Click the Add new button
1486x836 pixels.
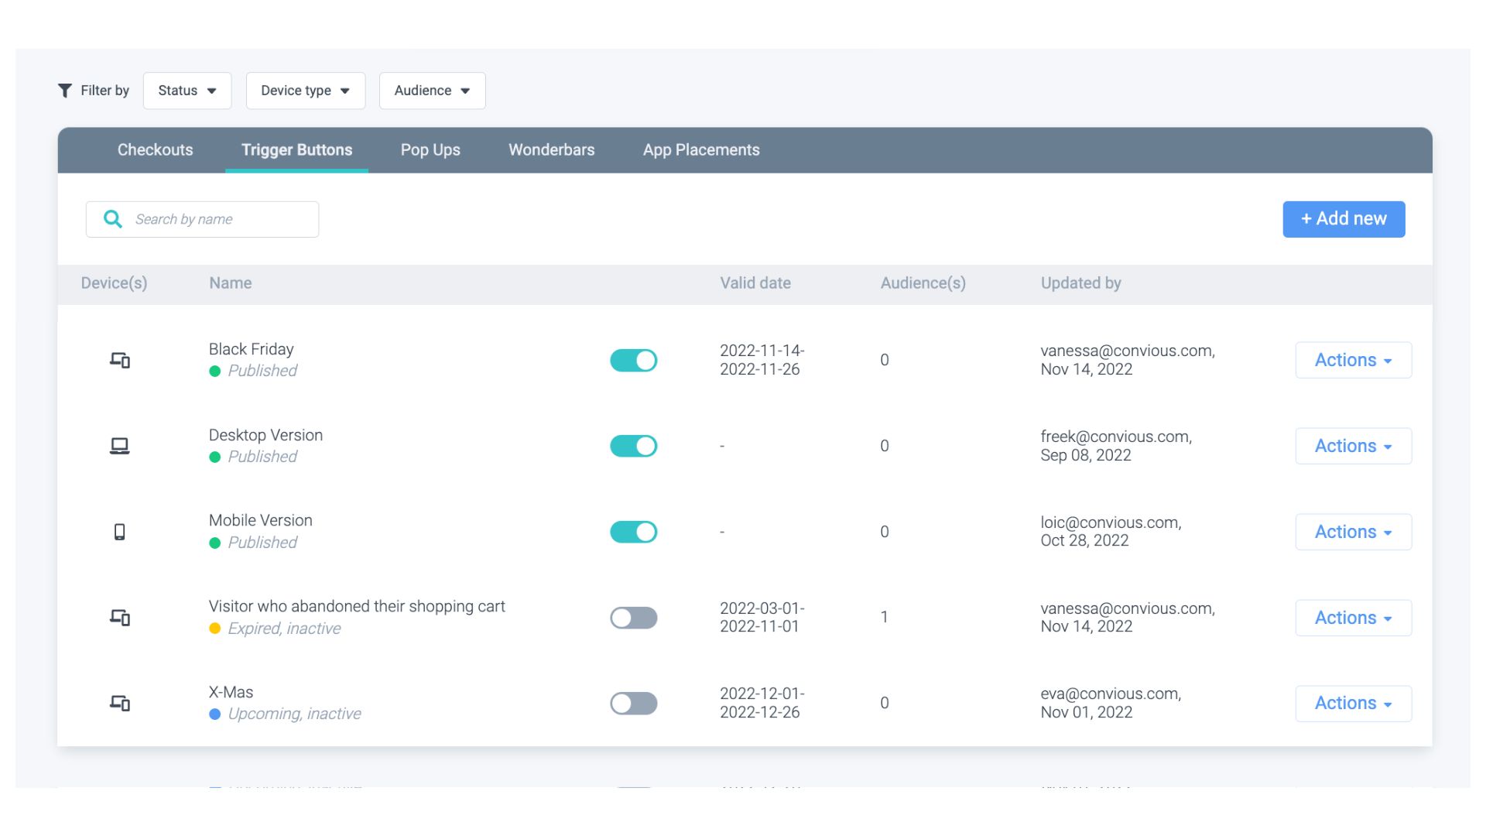coord(1344,219)
